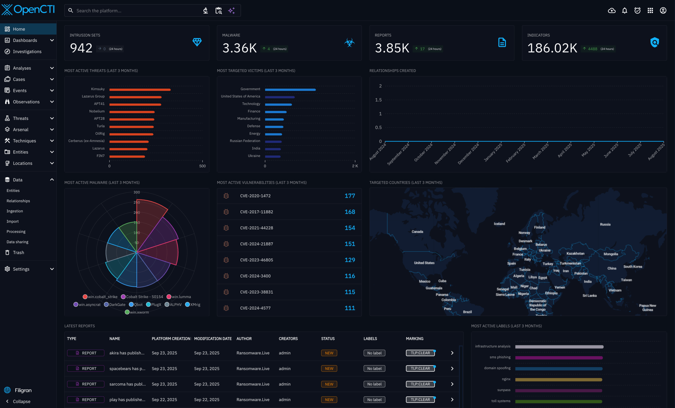Expand the Dashboards sidebar chevron
Image resolution: width=675 pixels, height=408 pixels.
click(x=52, y=40)
